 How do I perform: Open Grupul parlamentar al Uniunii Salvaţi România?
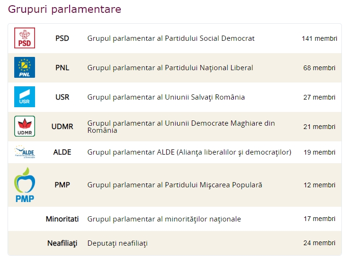(x=166, y=97)
